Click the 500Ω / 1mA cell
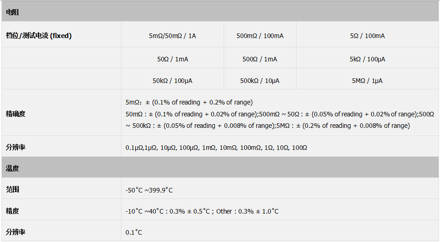The height and width of the screenshot is (242, 440). point(260,59)
